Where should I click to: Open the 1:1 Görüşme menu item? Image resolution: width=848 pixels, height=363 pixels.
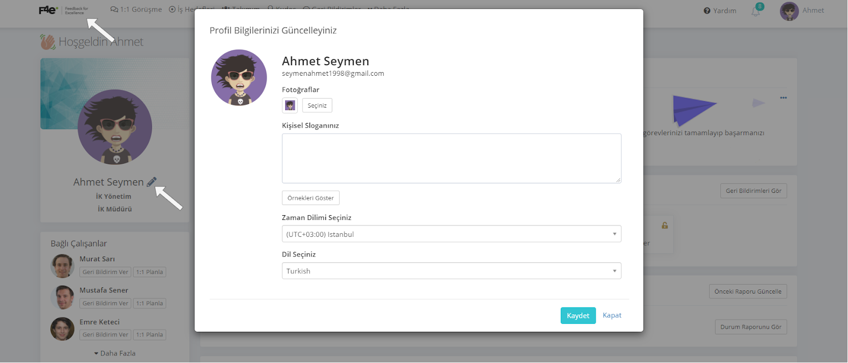click(x=136, y=10)
